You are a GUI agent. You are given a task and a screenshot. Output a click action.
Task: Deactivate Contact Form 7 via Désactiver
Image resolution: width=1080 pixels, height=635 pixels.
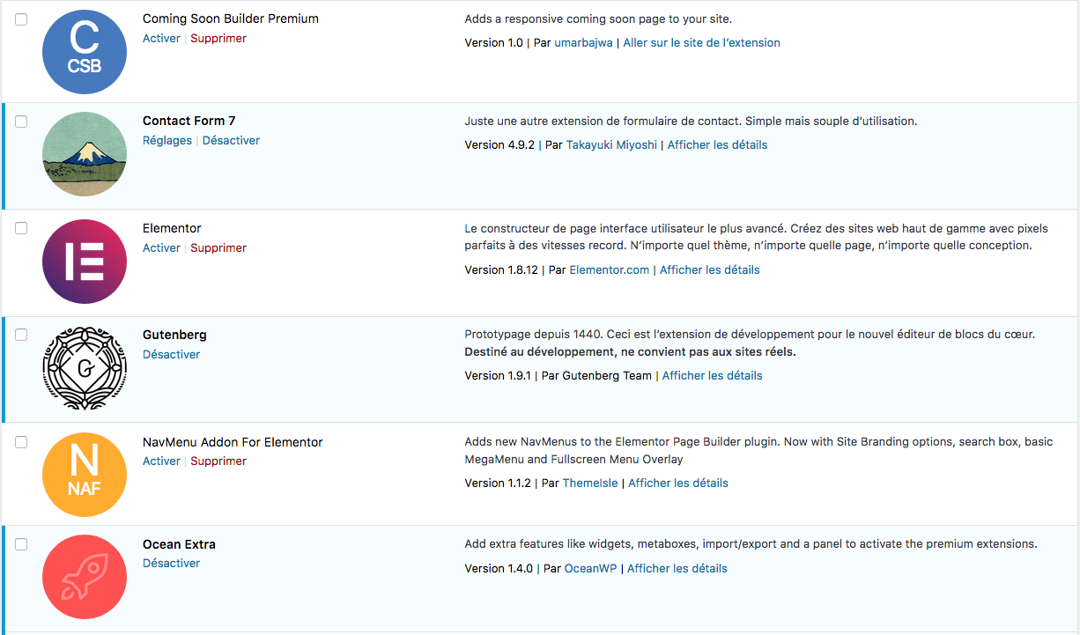231,140
